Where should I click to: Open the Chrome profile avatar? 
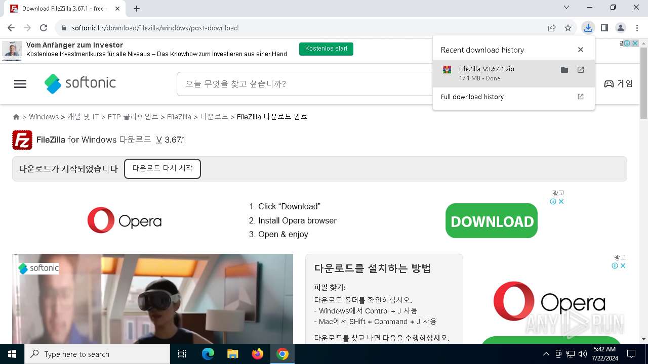pos(620,28)
